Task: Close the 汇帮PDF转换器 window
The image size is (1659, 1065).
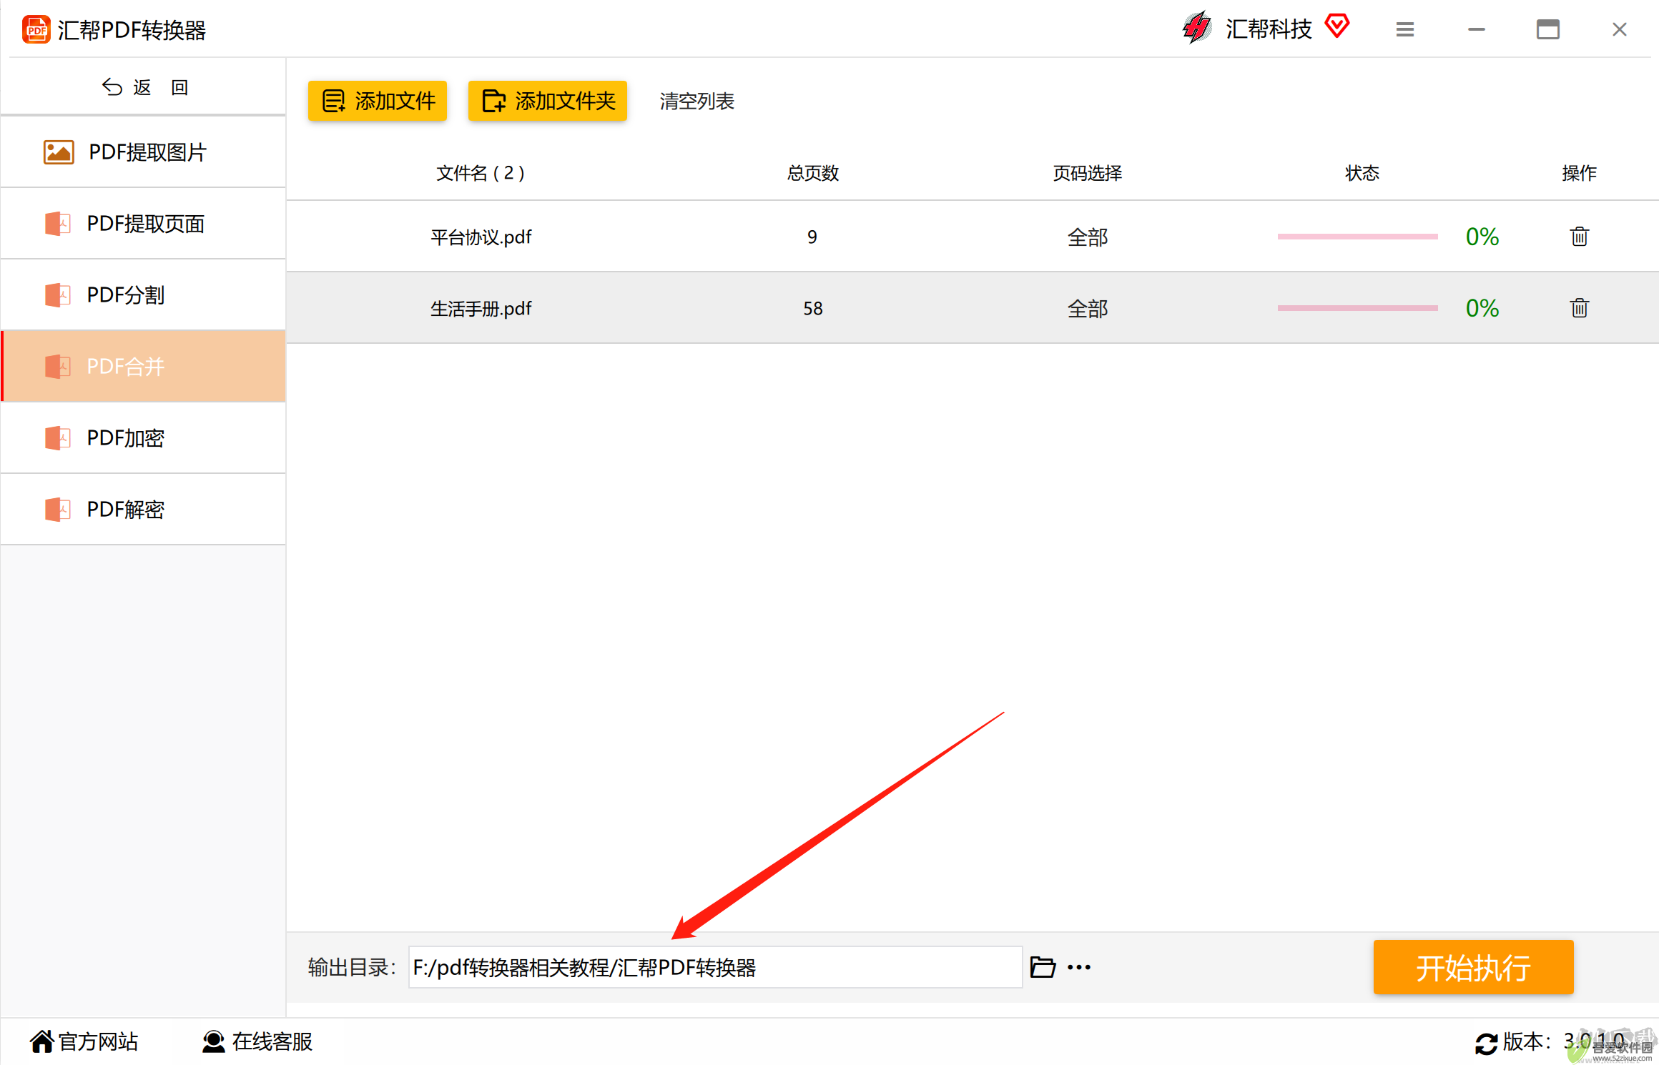Action: pyautogui.click(x=1620, y=29)
